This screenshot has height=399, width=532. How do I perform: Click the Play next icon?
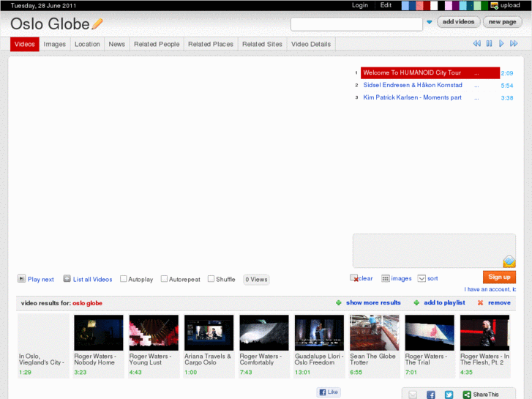point(21,279)
